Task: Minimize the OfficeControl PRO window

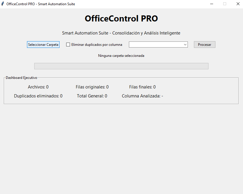Action: pyautogui.click(x=212, y=4)
